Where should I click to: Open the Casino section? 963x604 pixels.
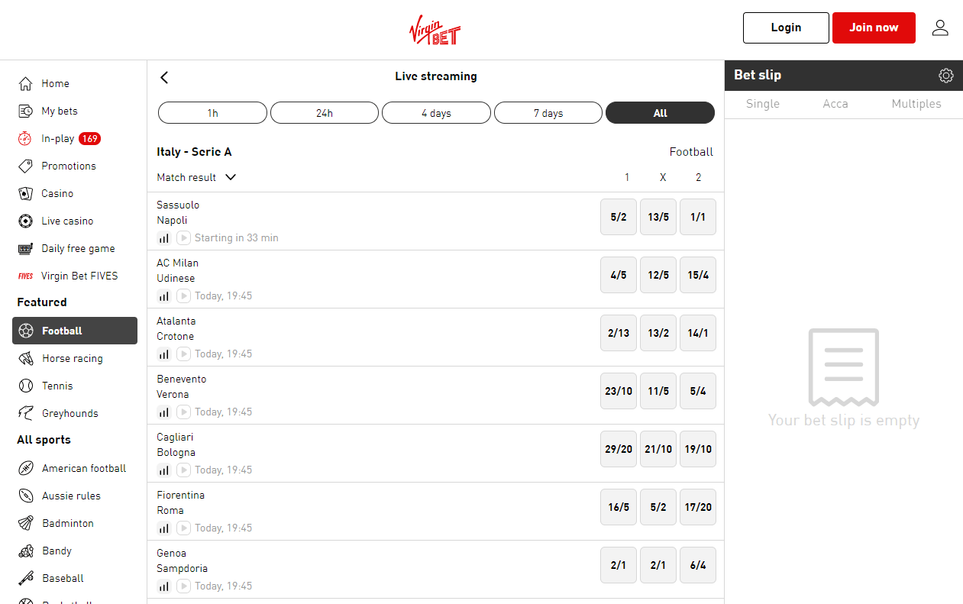(57, 193)
